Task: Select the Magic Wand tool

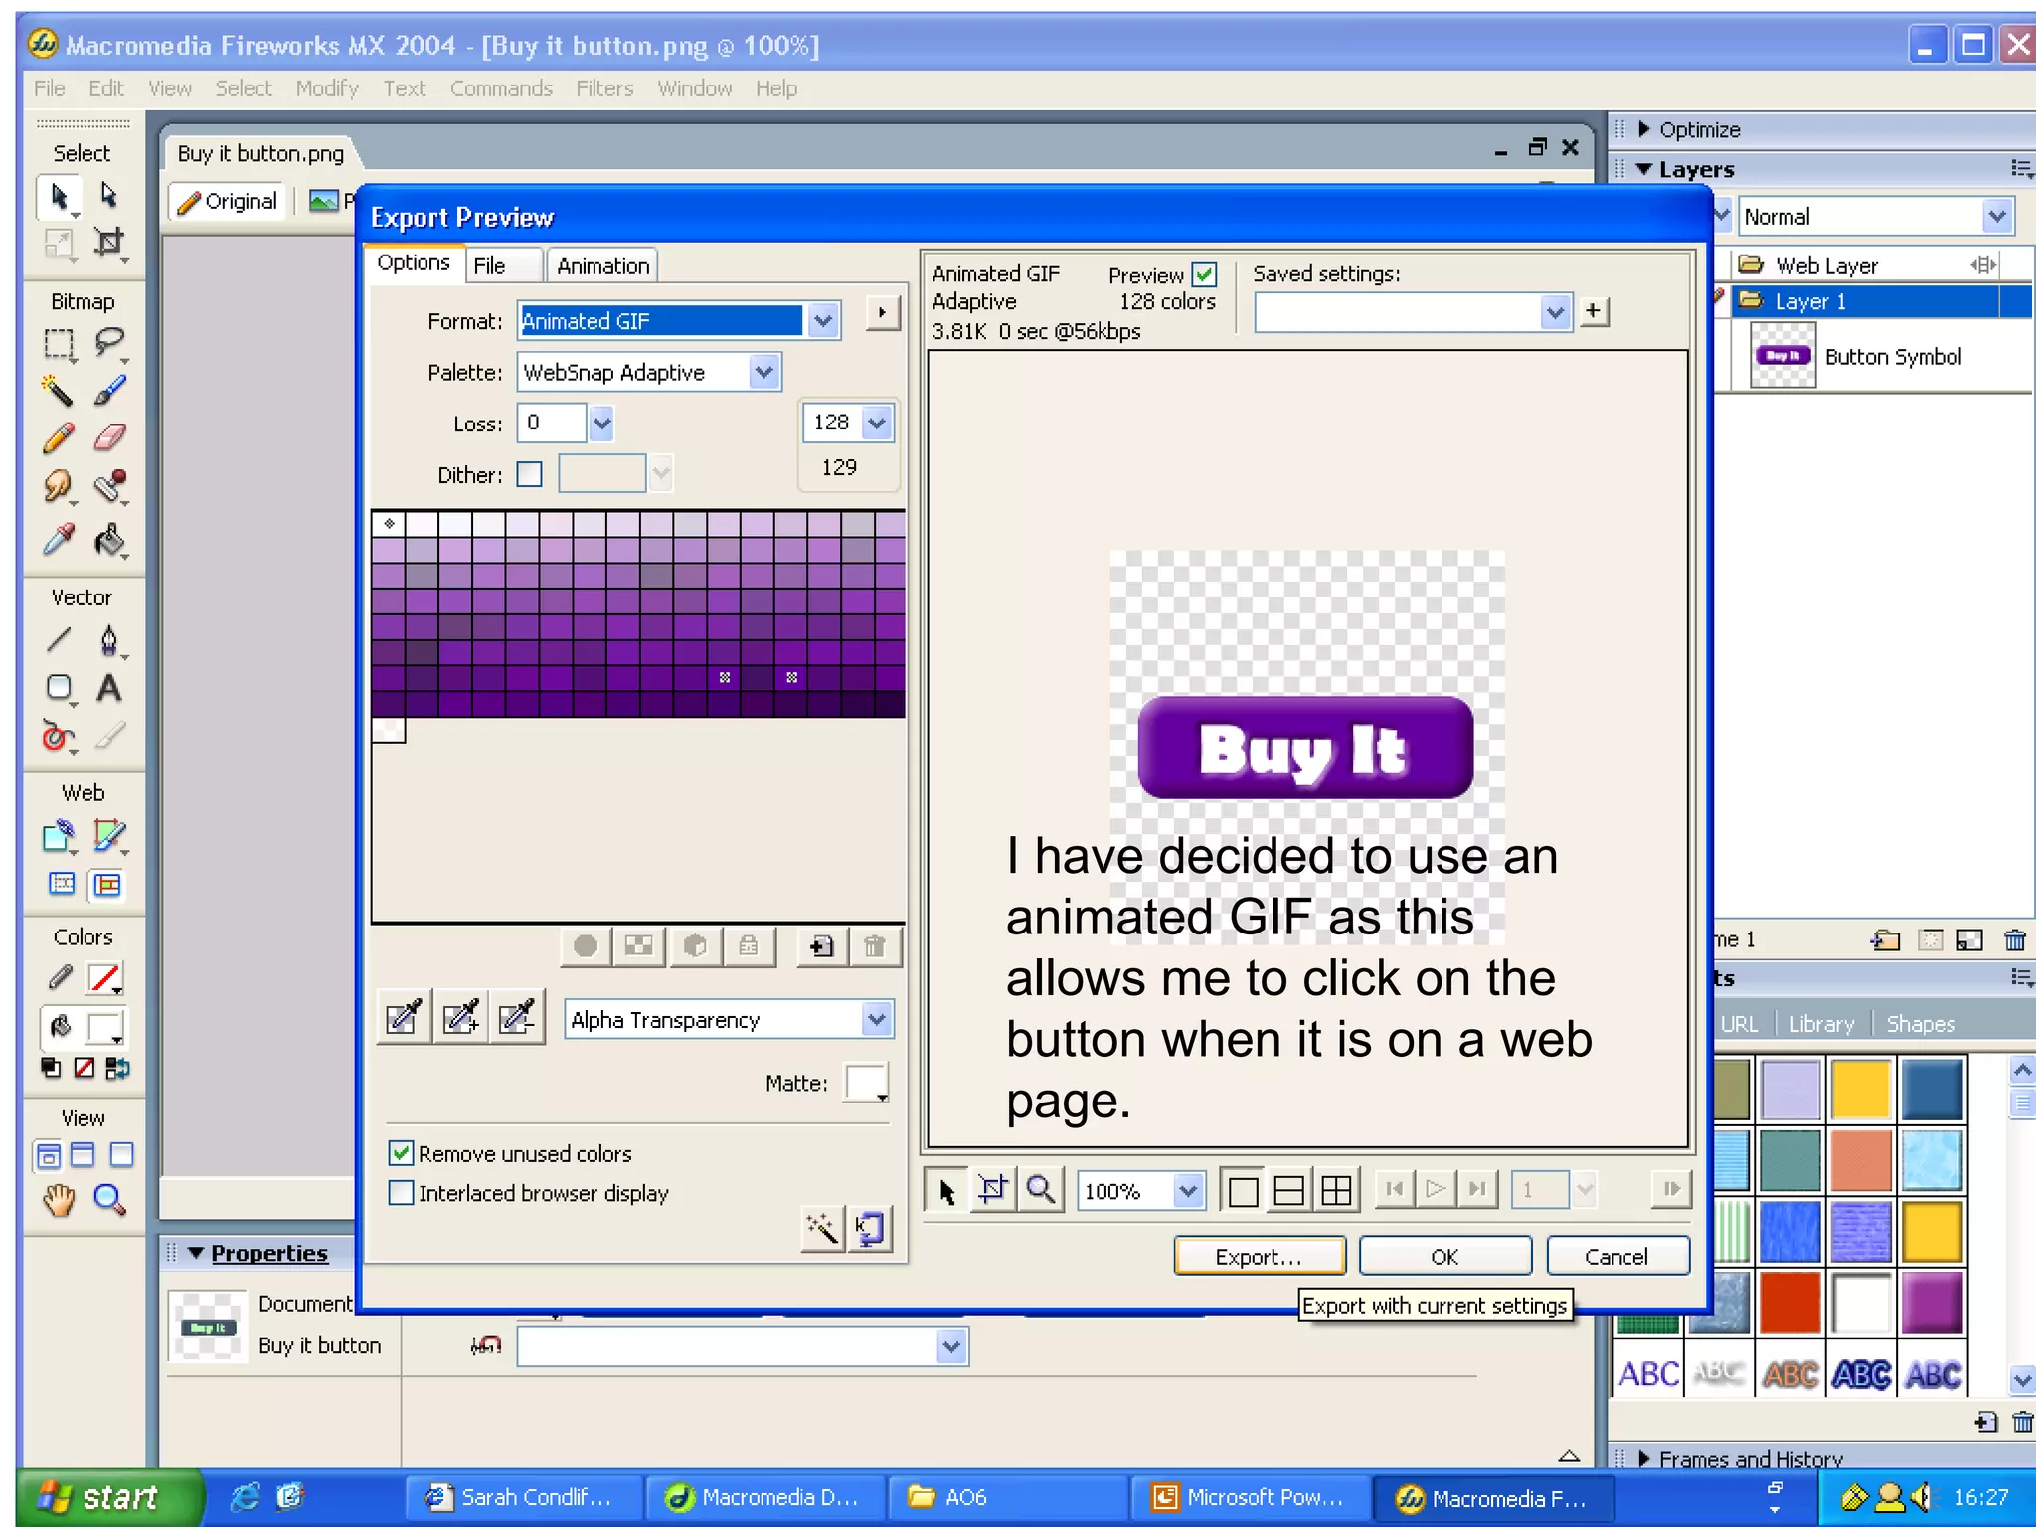Action: point(59,391)
